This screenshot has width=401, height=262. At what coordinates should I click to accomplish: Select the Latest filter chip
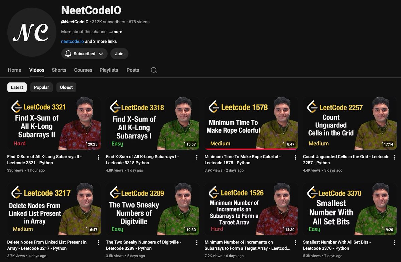pos(17,87)
